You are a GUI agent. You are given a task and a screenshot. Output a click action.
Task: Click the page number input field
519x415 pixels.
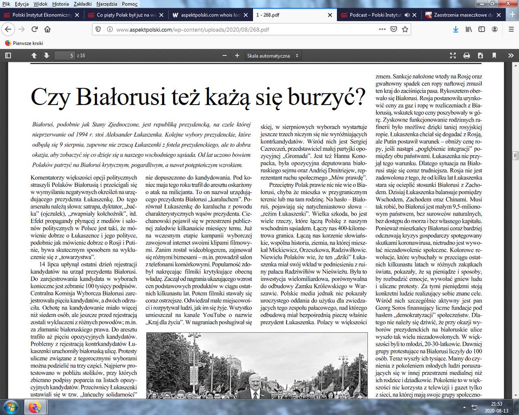(x=64, y=56)
